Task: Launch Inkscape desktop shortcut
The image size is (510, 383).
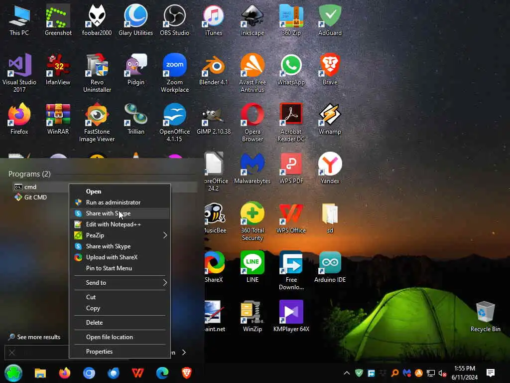Action: click(x=253, y=20)
